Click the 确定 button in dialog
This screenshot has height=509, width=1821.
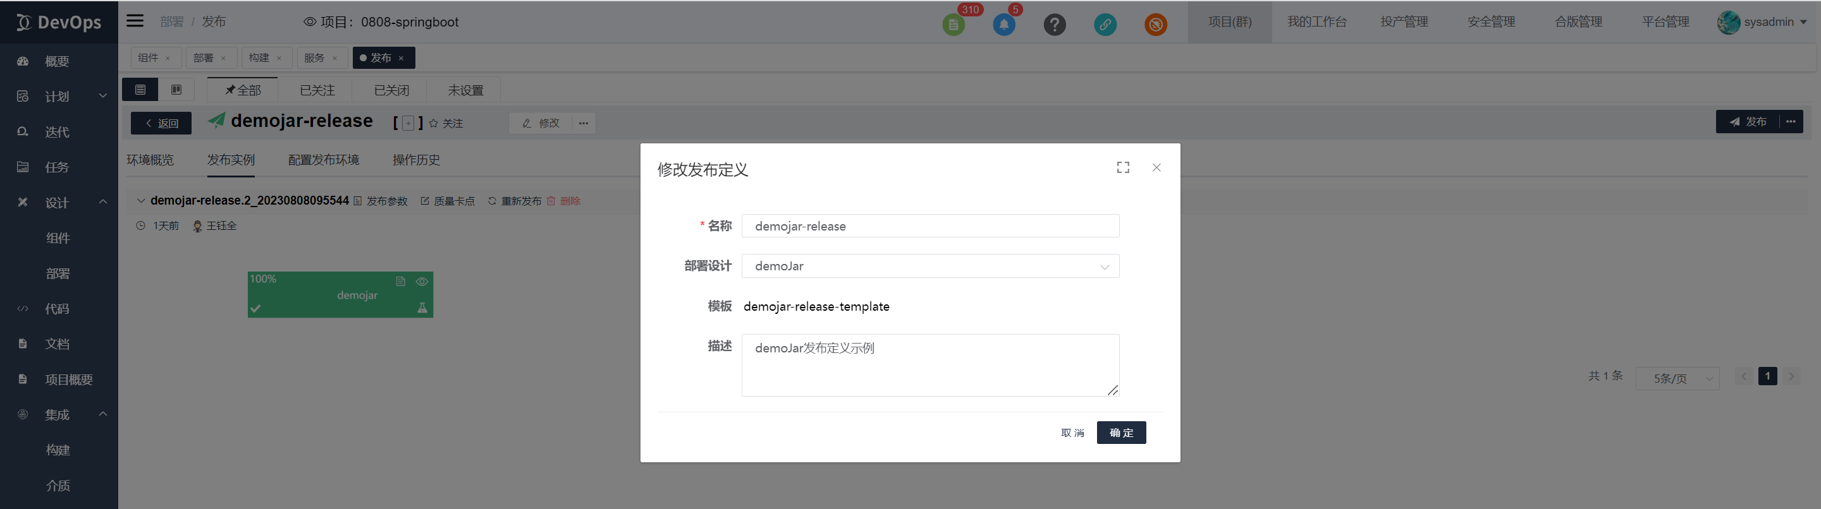pos(1120,433)
